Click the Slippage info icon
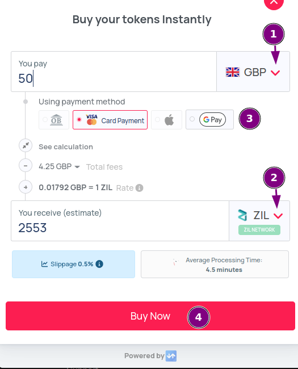This screenshot has height=369, width=298. tap(99, 264)
